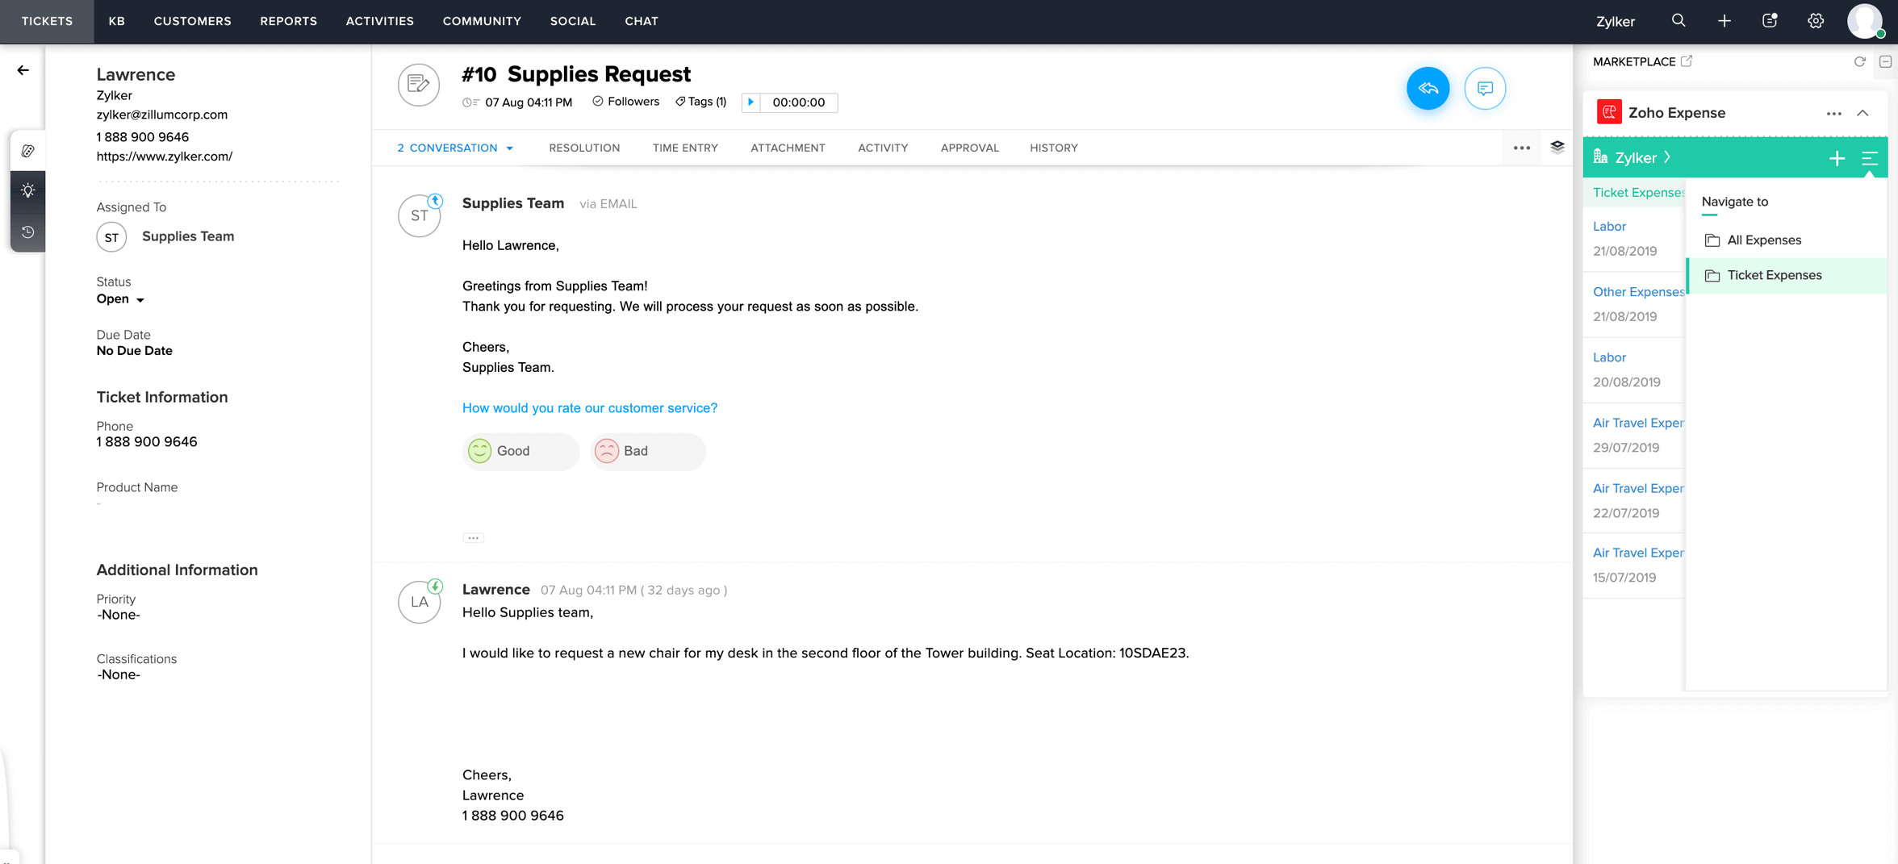
Task: Click the assigned ST agent avatar
Action: point(111,237)
